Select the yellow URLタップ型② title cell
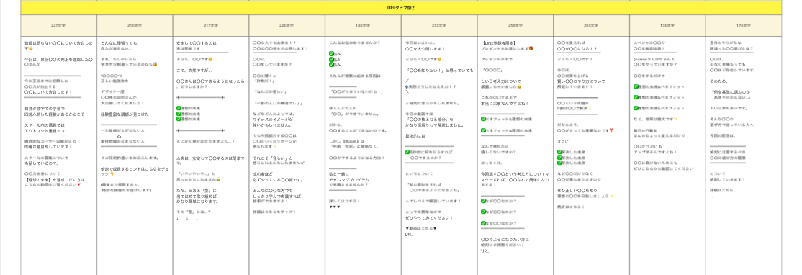802x275 pixels. pos(401,8)
